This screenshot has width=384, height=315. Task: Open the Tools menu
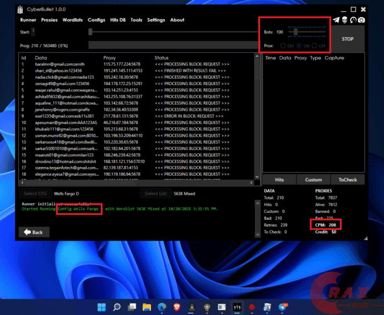(x=137, y=20)
